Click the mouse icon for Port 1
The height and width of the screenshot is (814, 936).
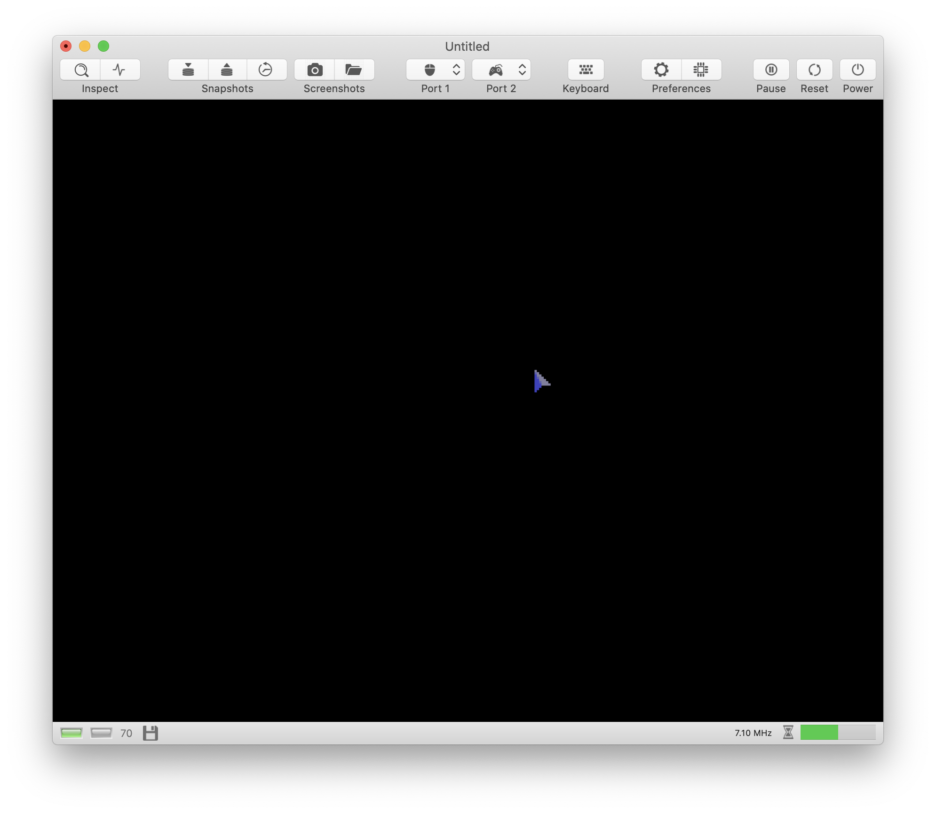pyautogui.click(x=429, y=70)
